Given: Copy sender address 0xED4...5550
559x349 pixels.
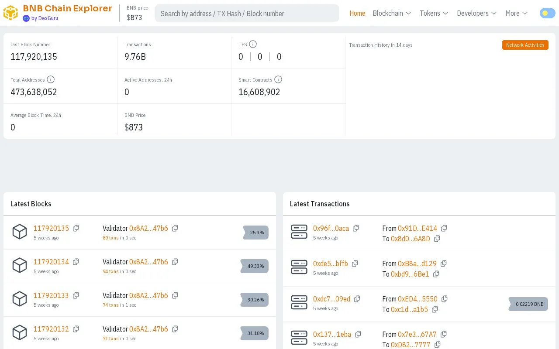Looking at the screenshot, I should coord(445,299).
